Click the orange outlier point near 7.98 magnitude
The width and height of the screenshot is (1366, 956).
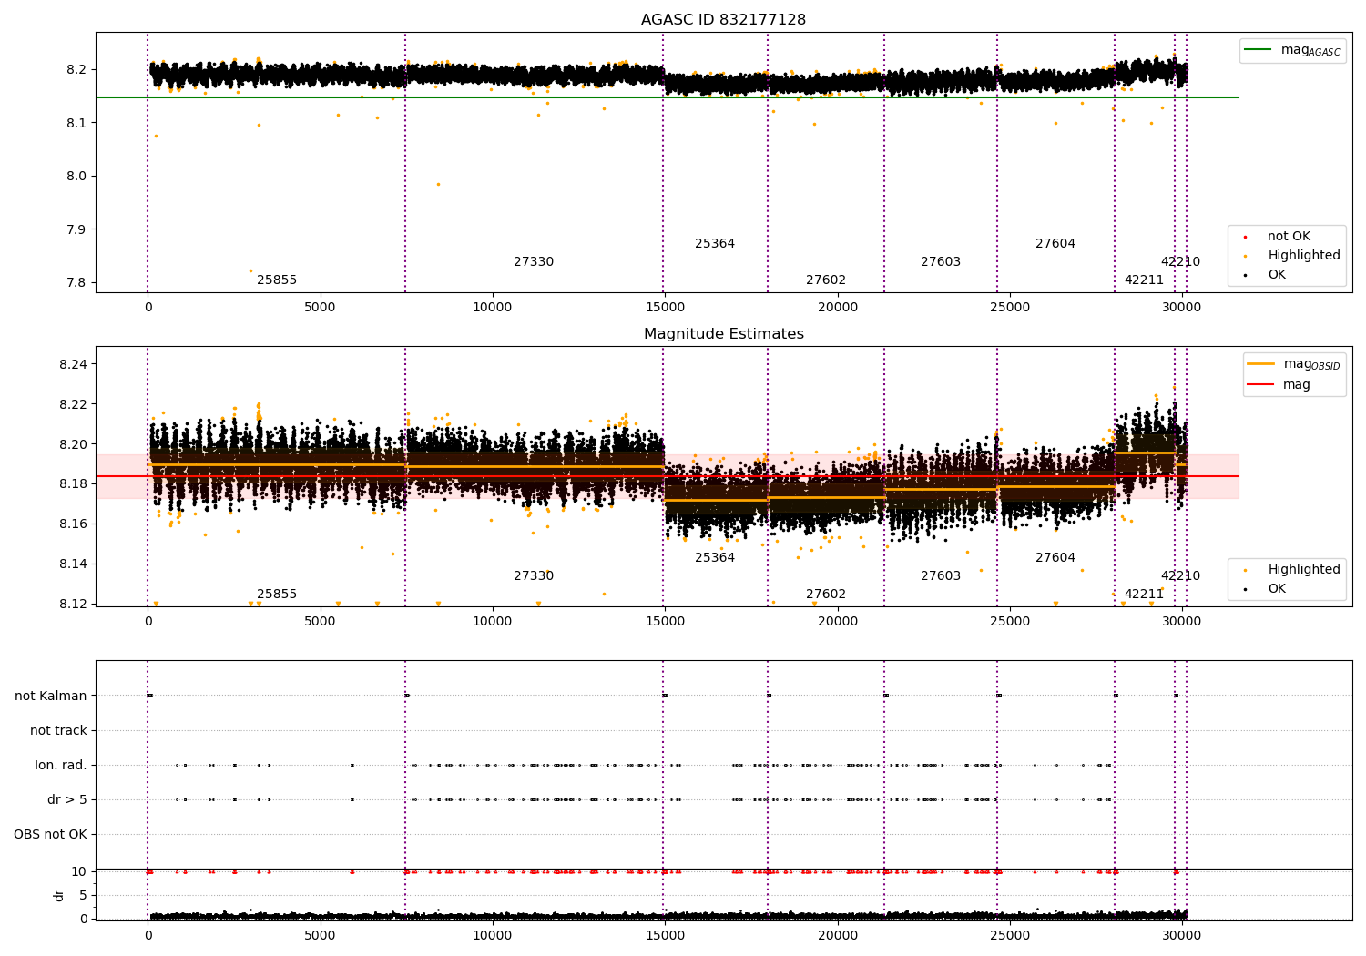point(438,184)
